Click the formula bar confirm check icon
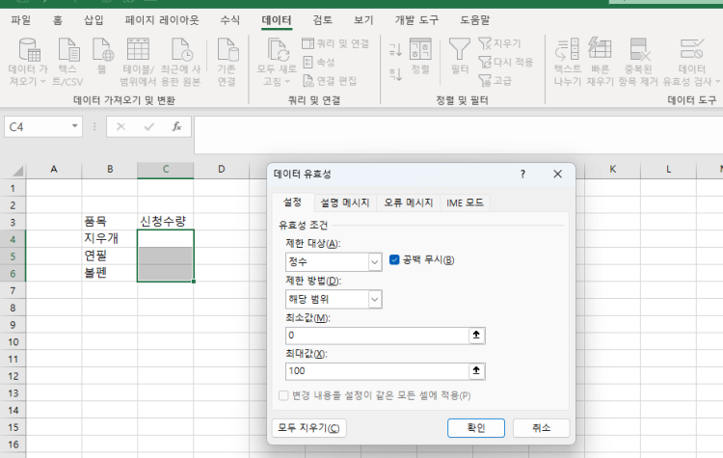Screen dimensions: 723x458 pyautogui.click(x=148, y=126)
